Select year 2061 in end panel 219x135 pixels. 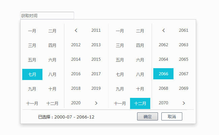pos(184,30)
